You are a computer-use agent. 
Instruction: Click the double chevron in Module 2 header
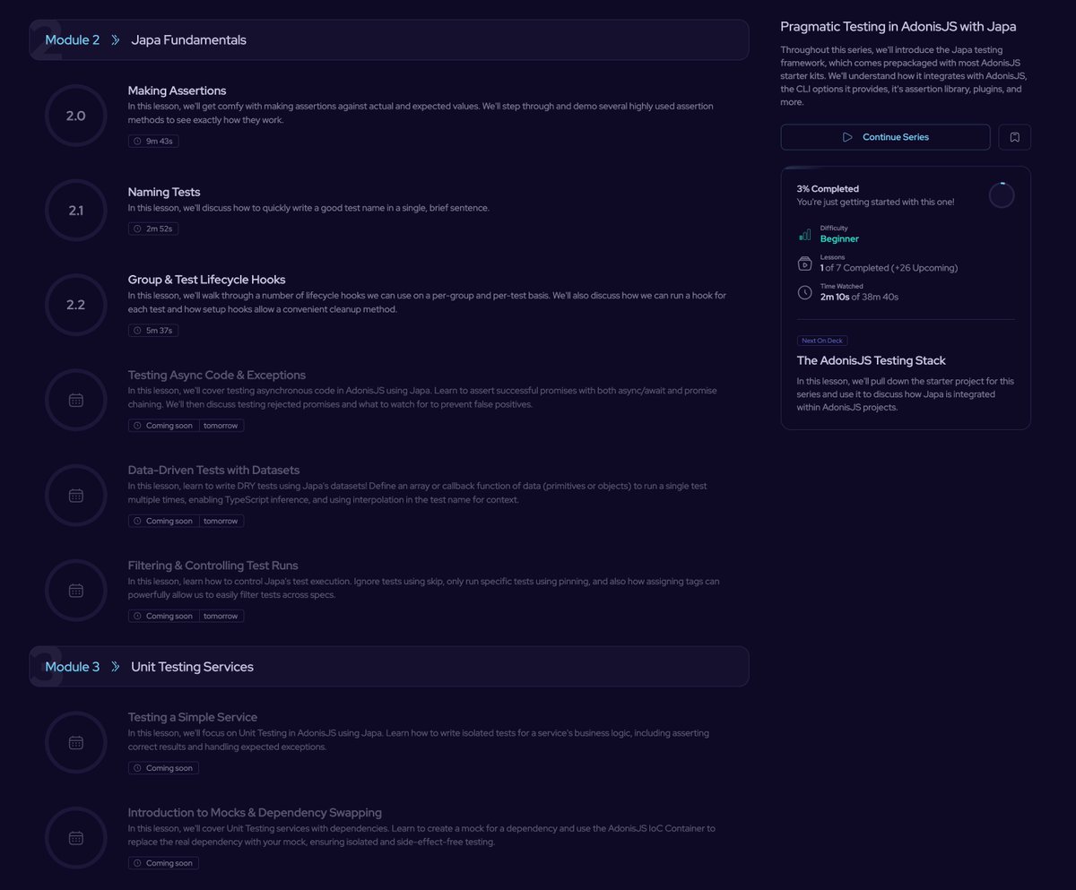(116, 40)
